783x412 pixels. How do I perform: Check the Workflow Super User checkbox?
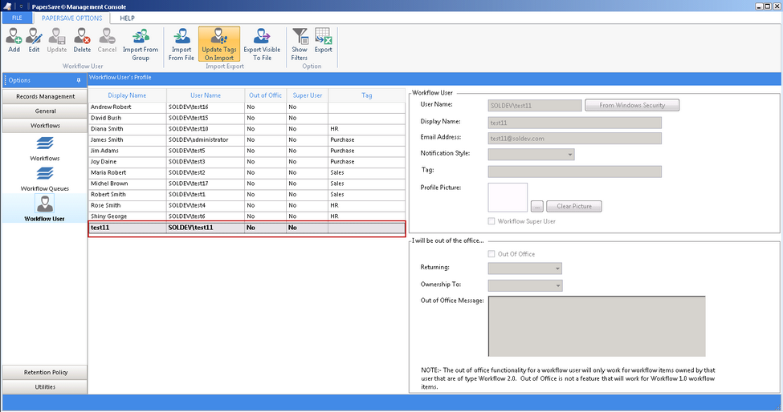point(491,221)
